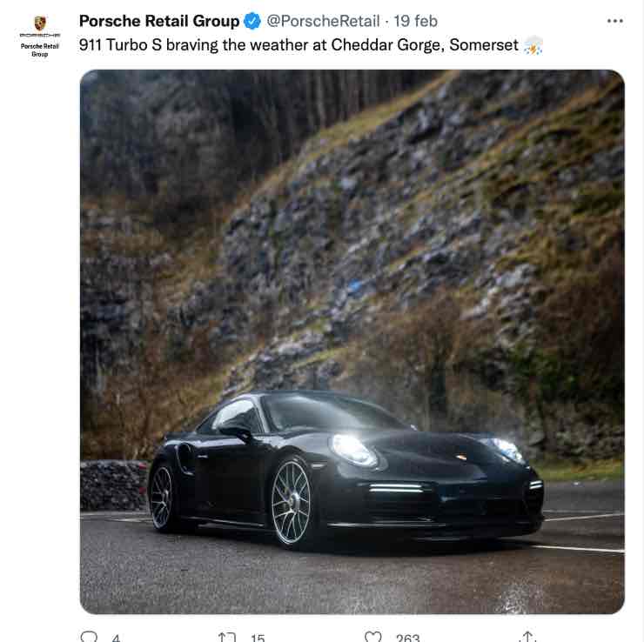
Task: Click the thunderstorm cloud emoji
Action: [533, 44]
